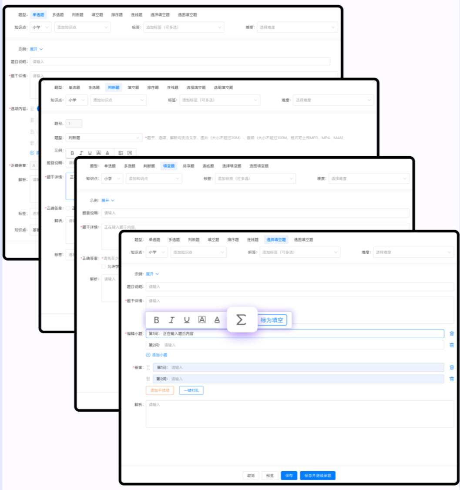Apply bold formatting in the rich text toolbar
This screenshot has width=460, height=490.
157,320
